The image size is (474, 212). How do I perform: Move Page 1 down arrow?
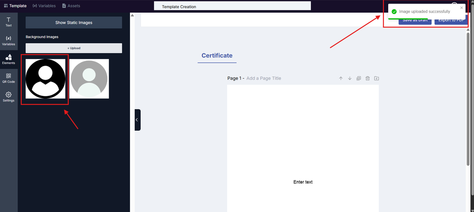point(350,78)
